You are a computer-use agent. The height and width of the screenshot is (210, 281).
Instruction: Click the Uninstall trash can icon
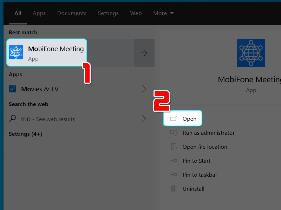(174, 189)
